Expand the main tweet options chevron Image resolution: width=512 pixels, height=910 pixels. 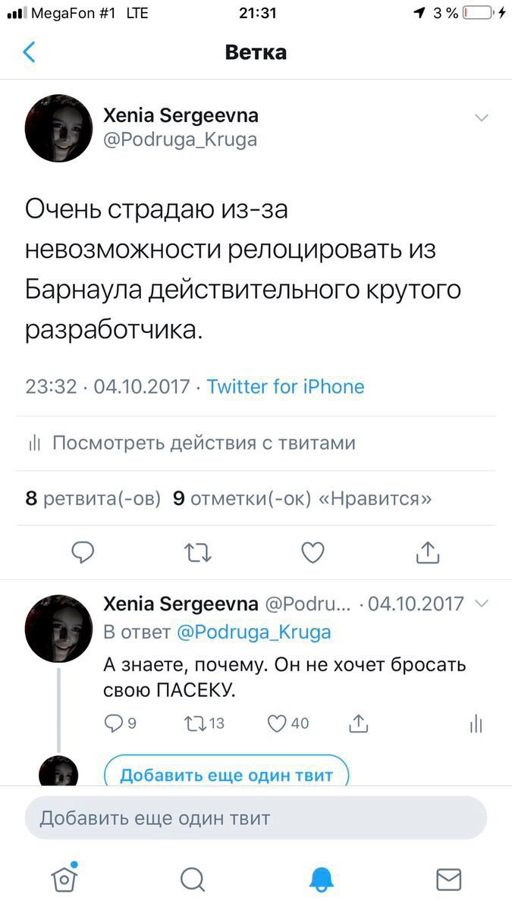click(x=481, y=118)
